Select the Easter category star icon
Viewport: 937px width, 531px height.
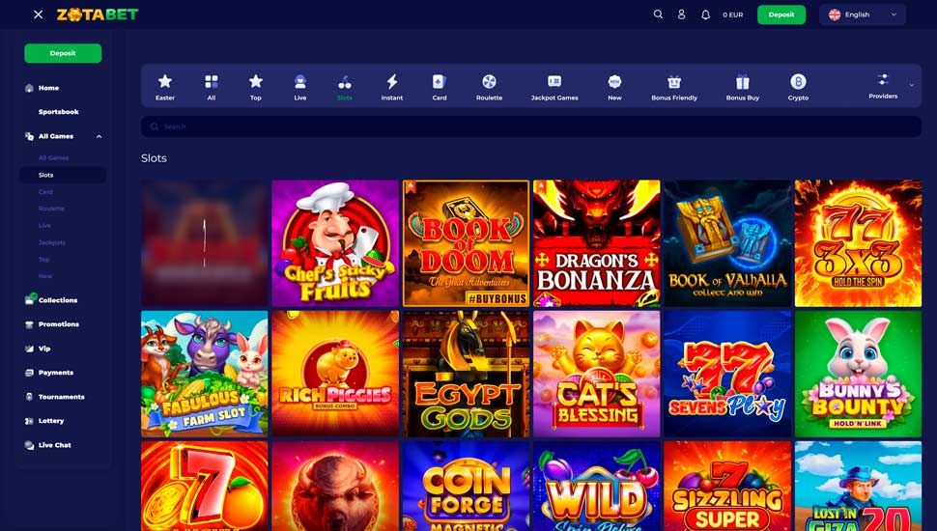[x=165, y=81]
